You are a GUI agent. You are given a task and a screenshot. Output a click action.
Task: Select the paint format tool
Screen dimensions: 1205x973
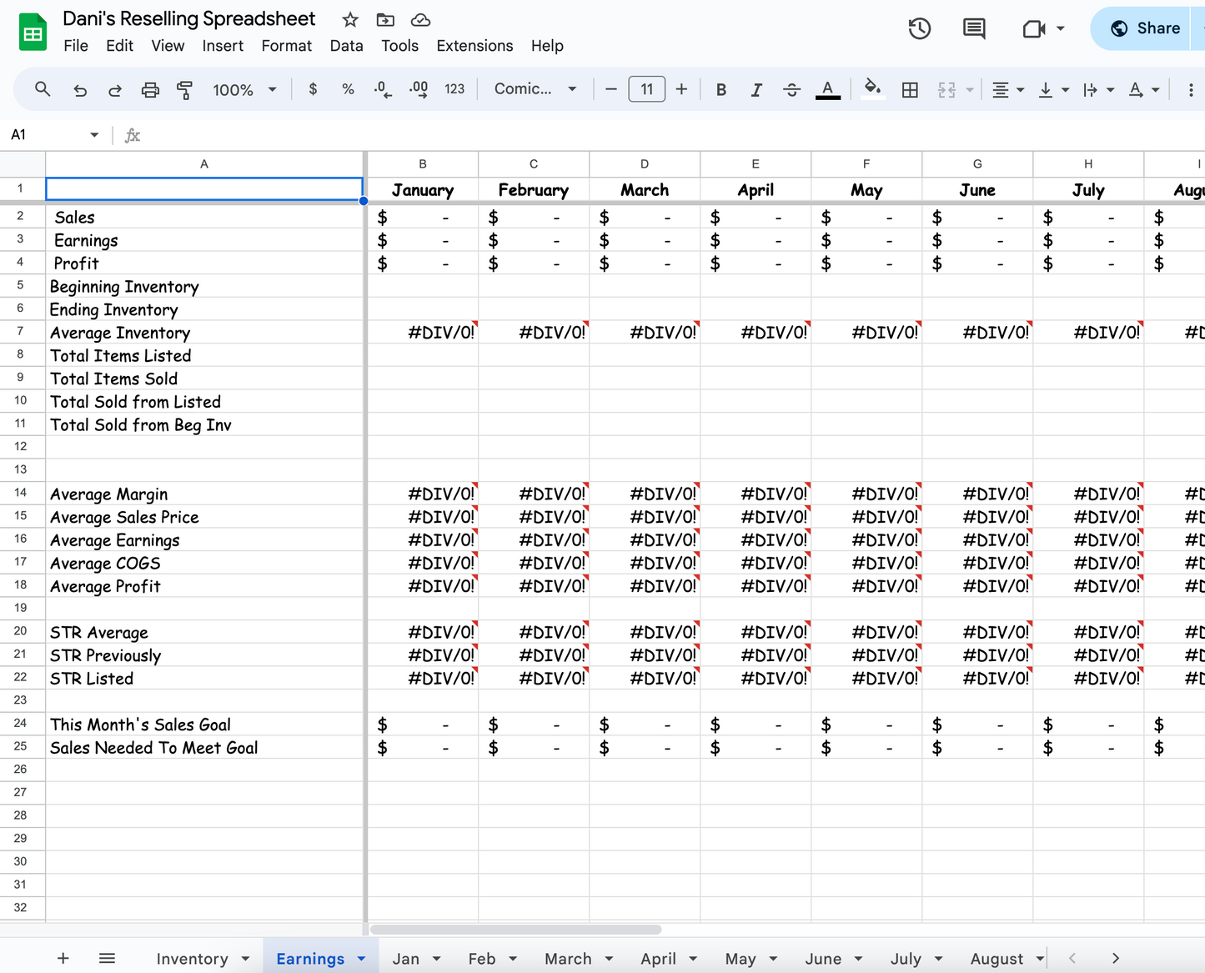[185, 89]
